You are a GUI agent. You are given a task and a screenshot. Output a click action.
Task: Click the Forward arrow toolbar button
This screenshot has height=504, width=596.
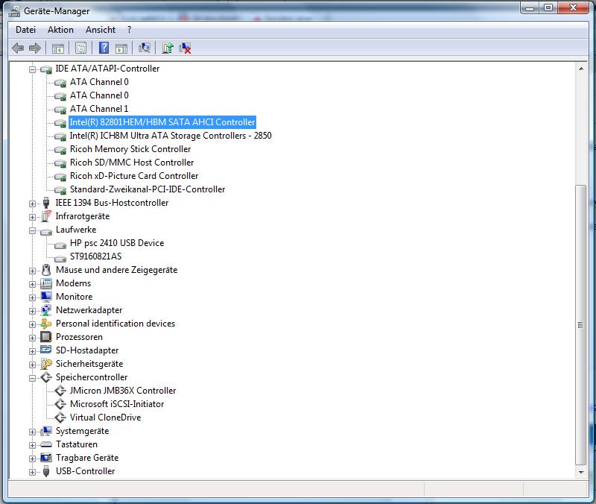[x=35, y=48]
